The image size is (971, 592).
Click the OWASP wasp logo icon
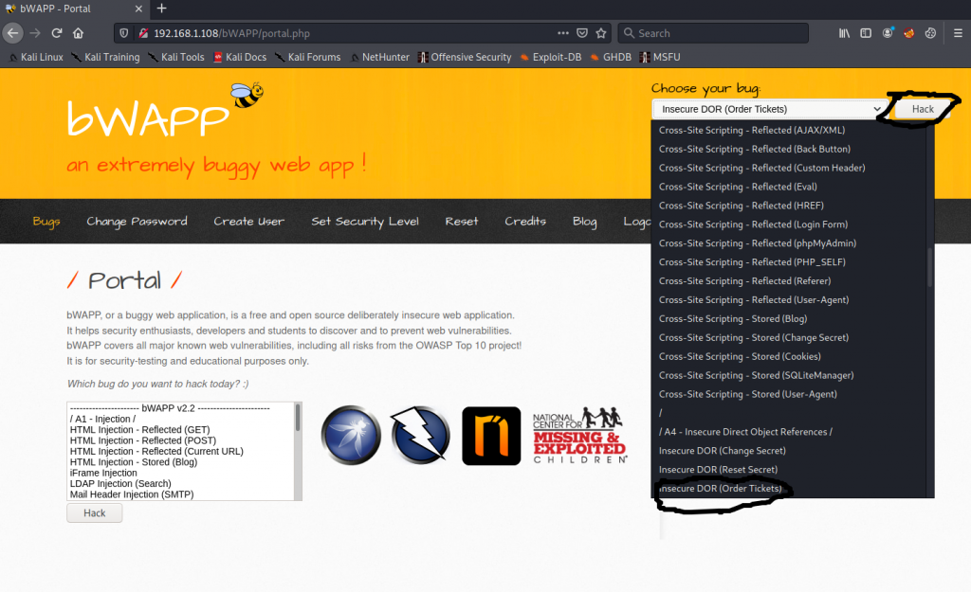click(351, 436)
